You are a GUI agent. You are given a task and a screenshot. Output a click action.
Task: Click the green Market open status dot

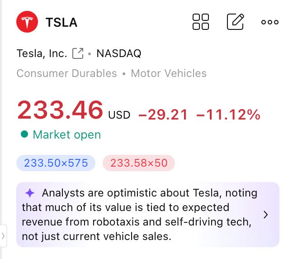[x=24, y=134]
